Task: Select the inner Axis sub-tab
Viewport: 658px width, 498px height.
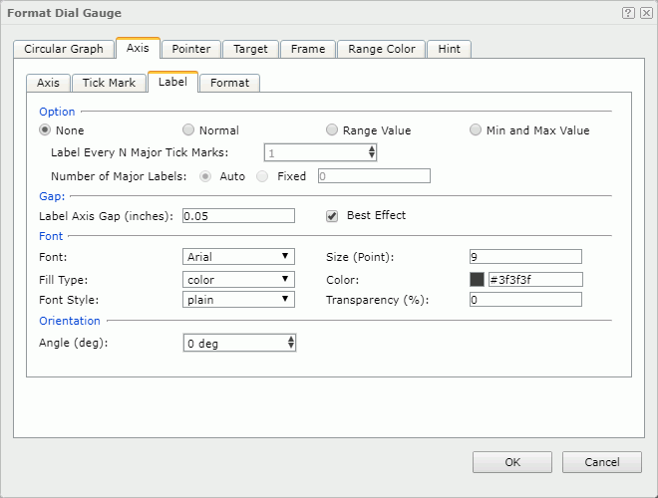Action: tap(48, 83)
